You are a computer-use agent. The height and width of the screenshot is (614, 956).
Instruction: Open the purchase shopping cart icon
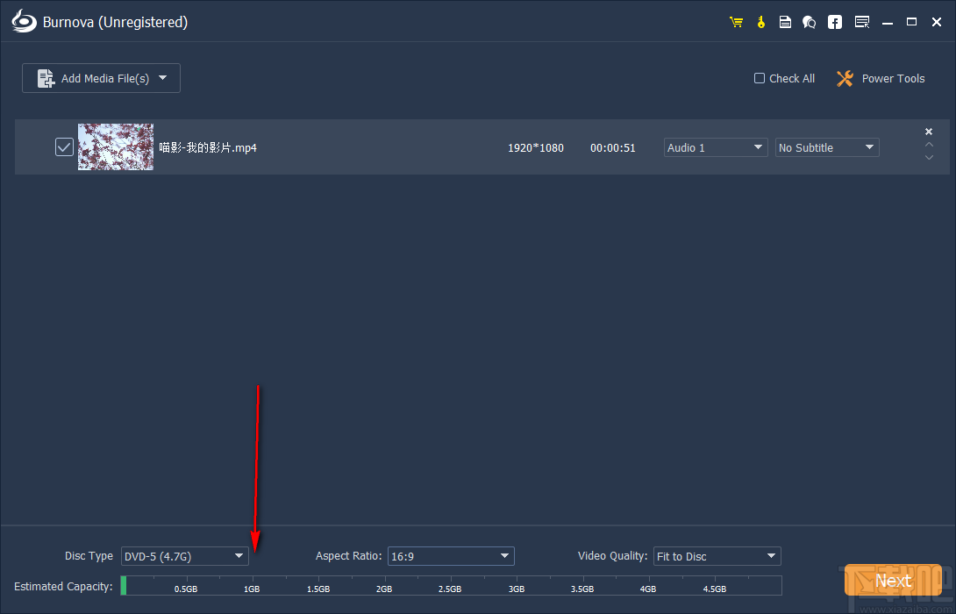point(737,23)
